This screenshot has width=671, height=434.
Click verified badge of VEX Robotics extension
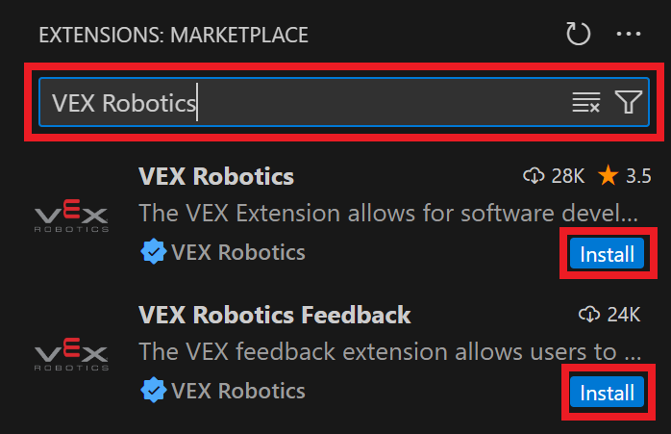click(152, 253)
